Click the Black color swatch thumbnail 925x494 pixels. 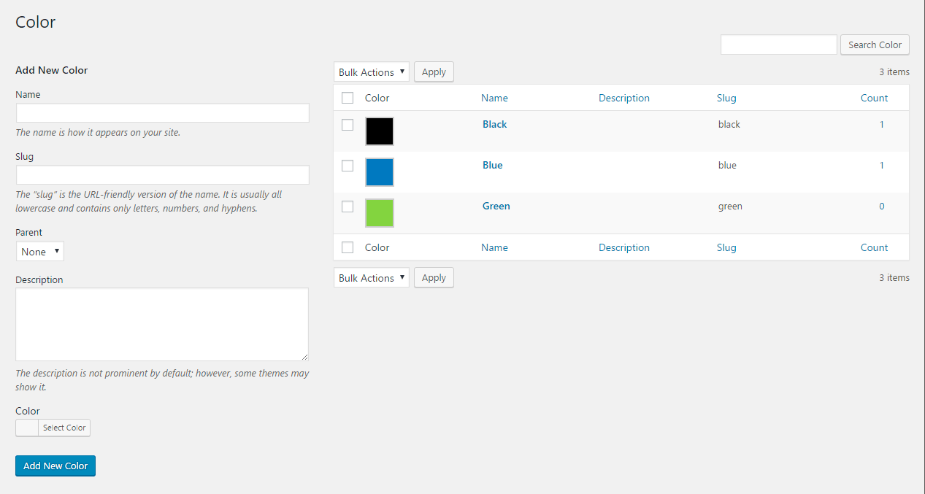379,131
